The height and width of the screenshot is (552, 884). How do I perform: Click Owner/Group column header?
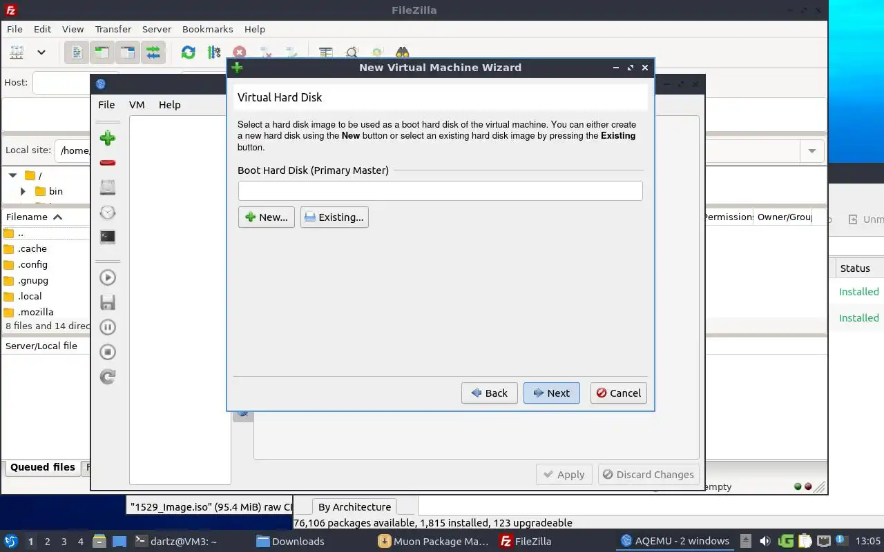click(784, 217)
